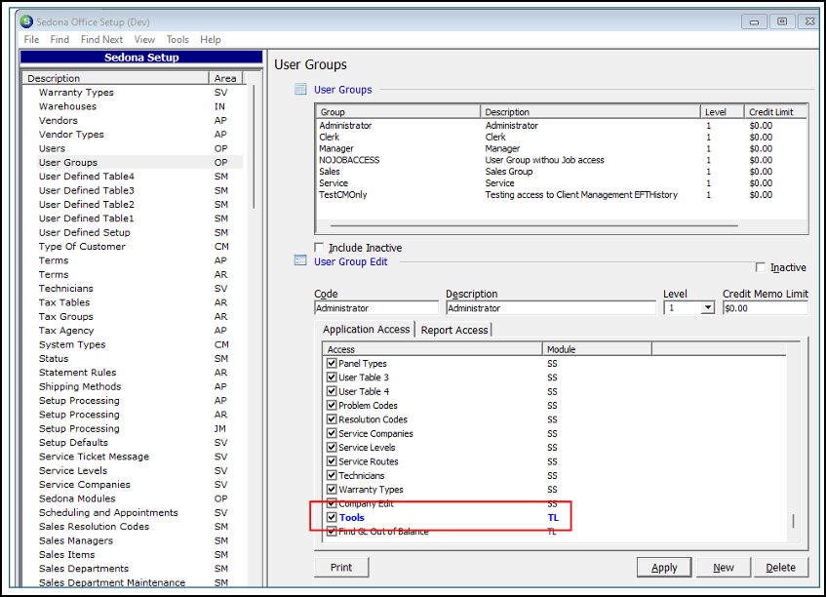Open the Find Next menu
Image resolution: width=826 pixels, height=597 pixels.
[x=101, y=40]
